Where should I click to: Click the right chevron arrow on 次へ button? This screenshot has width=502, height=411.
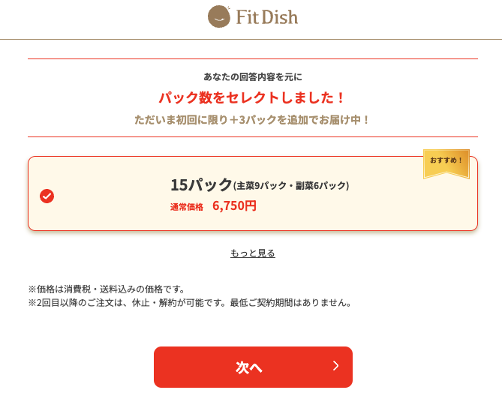tap(335, 365)
